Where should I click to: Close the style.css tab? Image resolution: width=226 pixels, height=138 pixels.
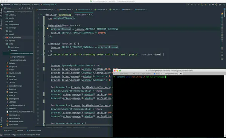(132, 10)
